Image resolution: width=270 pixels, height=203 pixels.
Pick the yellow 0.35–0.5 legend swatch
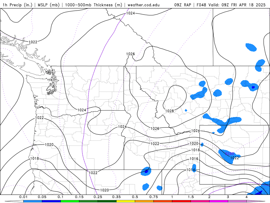click(126, 201)
